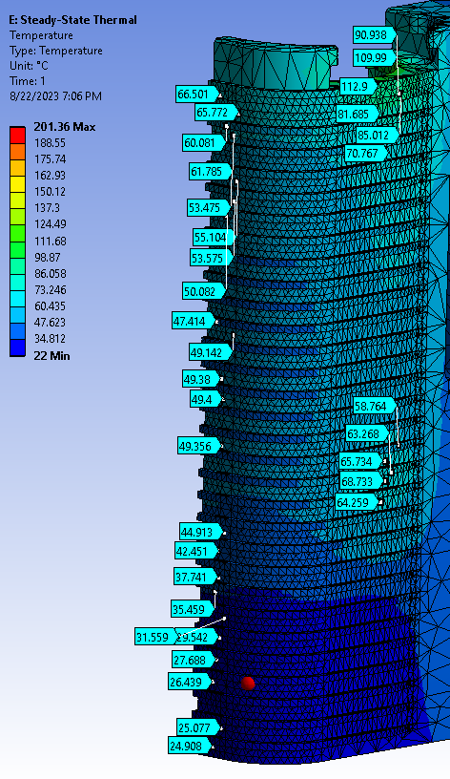Click the dark blue legend band above 22 Min
Image resolution: width=450 pixels, height=779 pixels.
[17, 347]
